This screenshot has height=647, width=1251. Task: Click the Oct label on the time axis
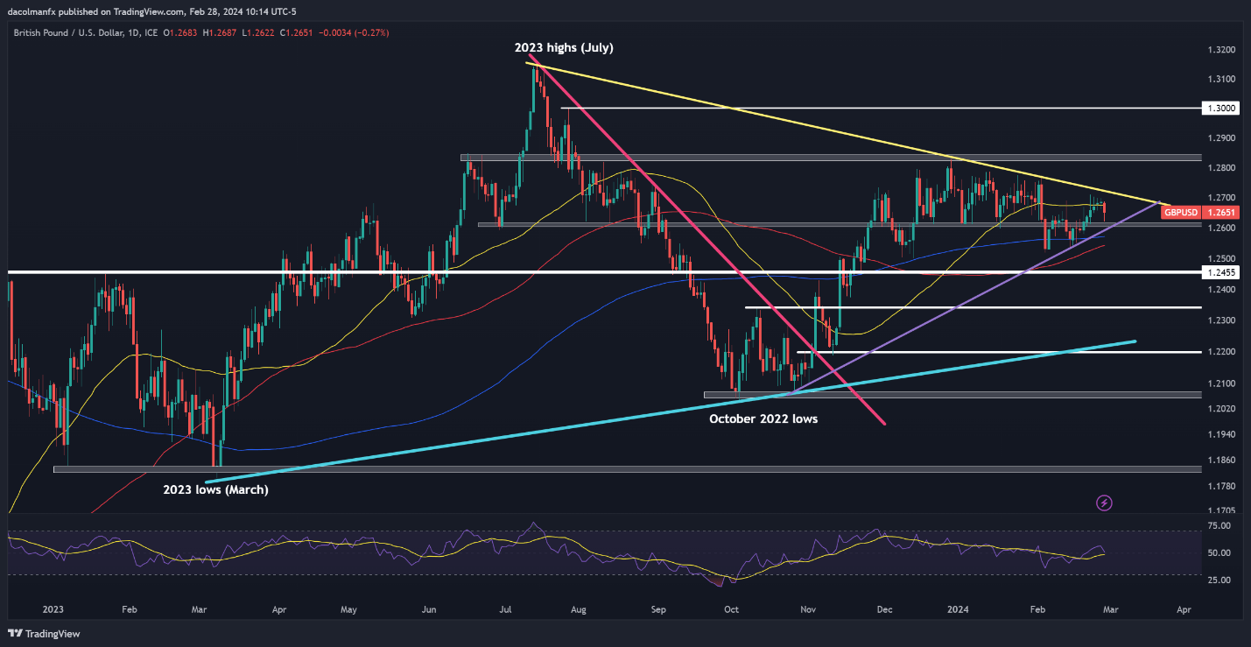(733, 607)
